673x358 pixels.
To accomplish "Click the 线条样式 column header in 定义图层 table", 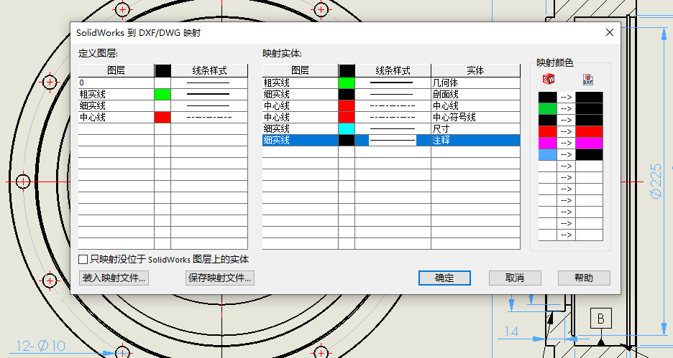I will (209, 70).
